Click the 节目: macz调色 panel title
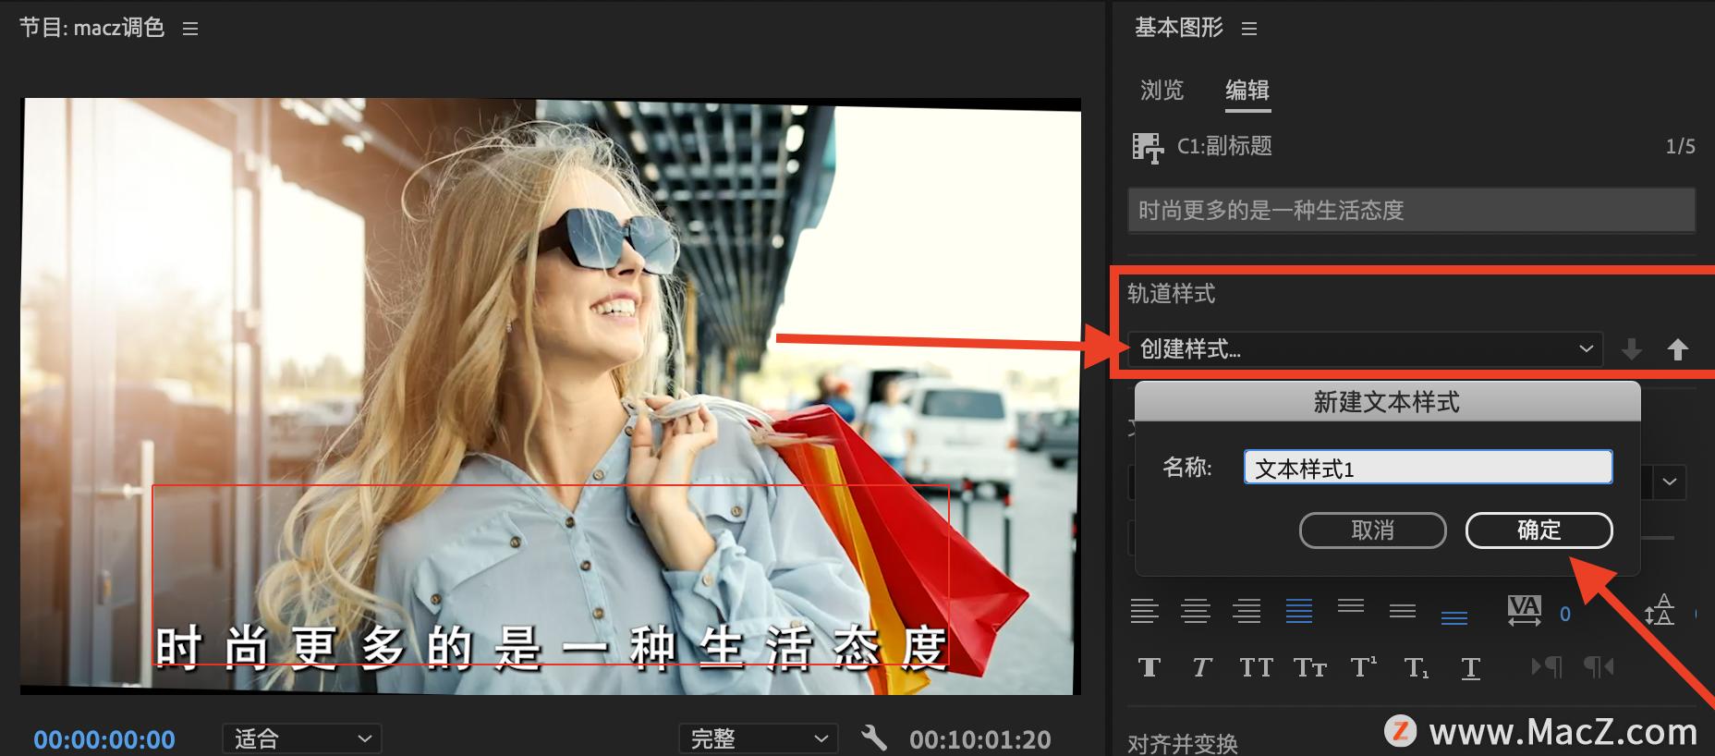Image resolution: width=1715 pixels, height=756 pixels. pos(92,28)
